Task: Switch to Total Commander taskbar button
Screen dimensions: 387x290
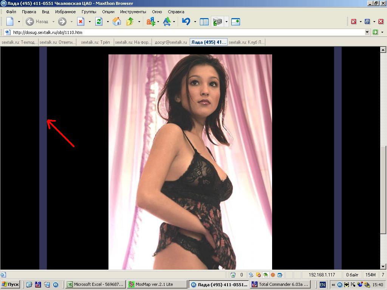Action: coord(280,284)
